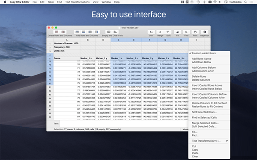Click the Find magnifier toolbar icon

tap(186, 32)
